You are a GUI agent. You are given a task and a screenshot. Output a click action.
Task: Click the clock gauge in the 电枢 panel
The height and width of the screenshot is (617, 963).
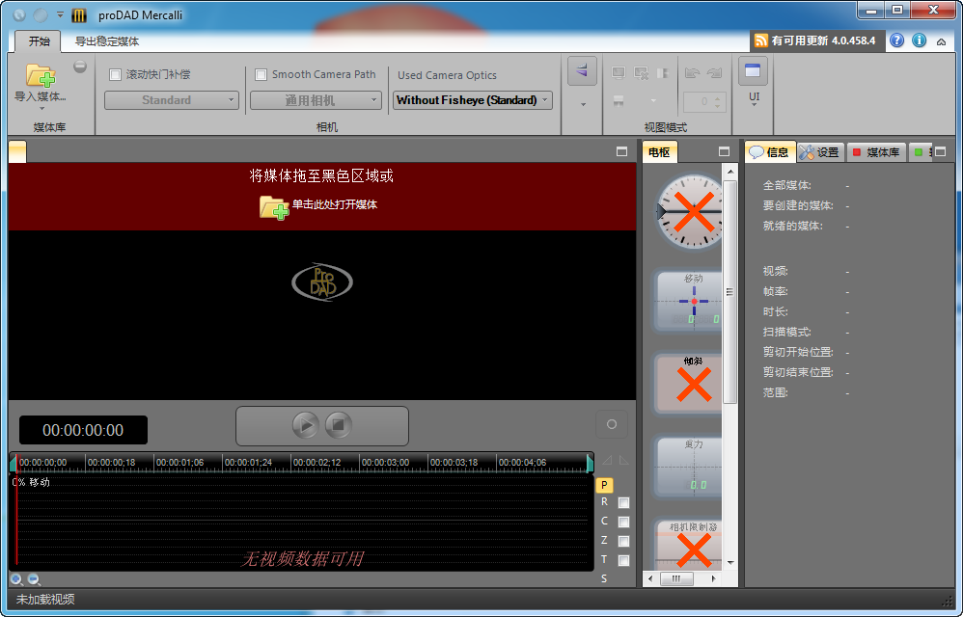tap(689, 211)
